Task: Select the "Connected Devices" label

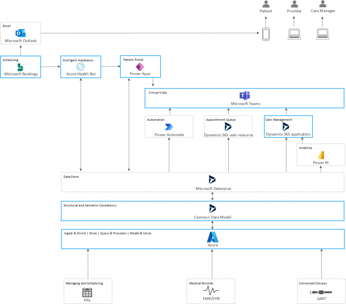Action: [x=313, y=283]
